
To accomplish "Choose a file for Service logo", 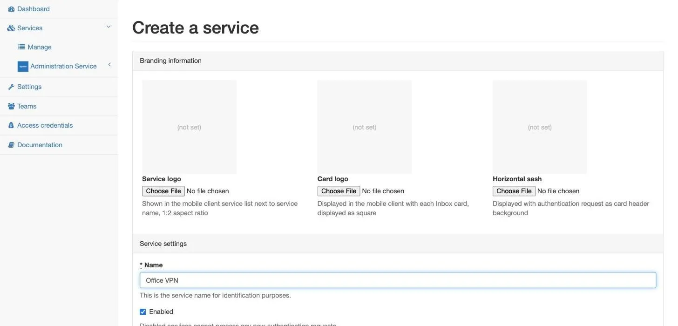I will (x=163, y=191).
